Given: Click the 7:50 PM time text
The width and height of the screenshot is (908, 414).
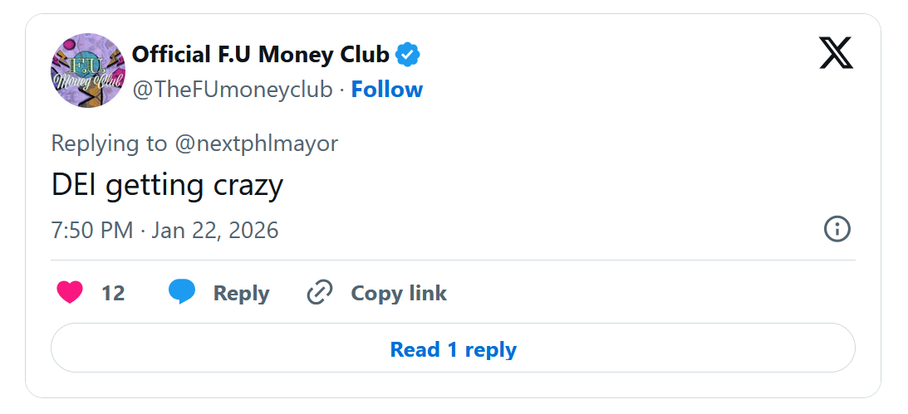Looking at the screenshot, I should pyautogui.click(x=92, y=230).
